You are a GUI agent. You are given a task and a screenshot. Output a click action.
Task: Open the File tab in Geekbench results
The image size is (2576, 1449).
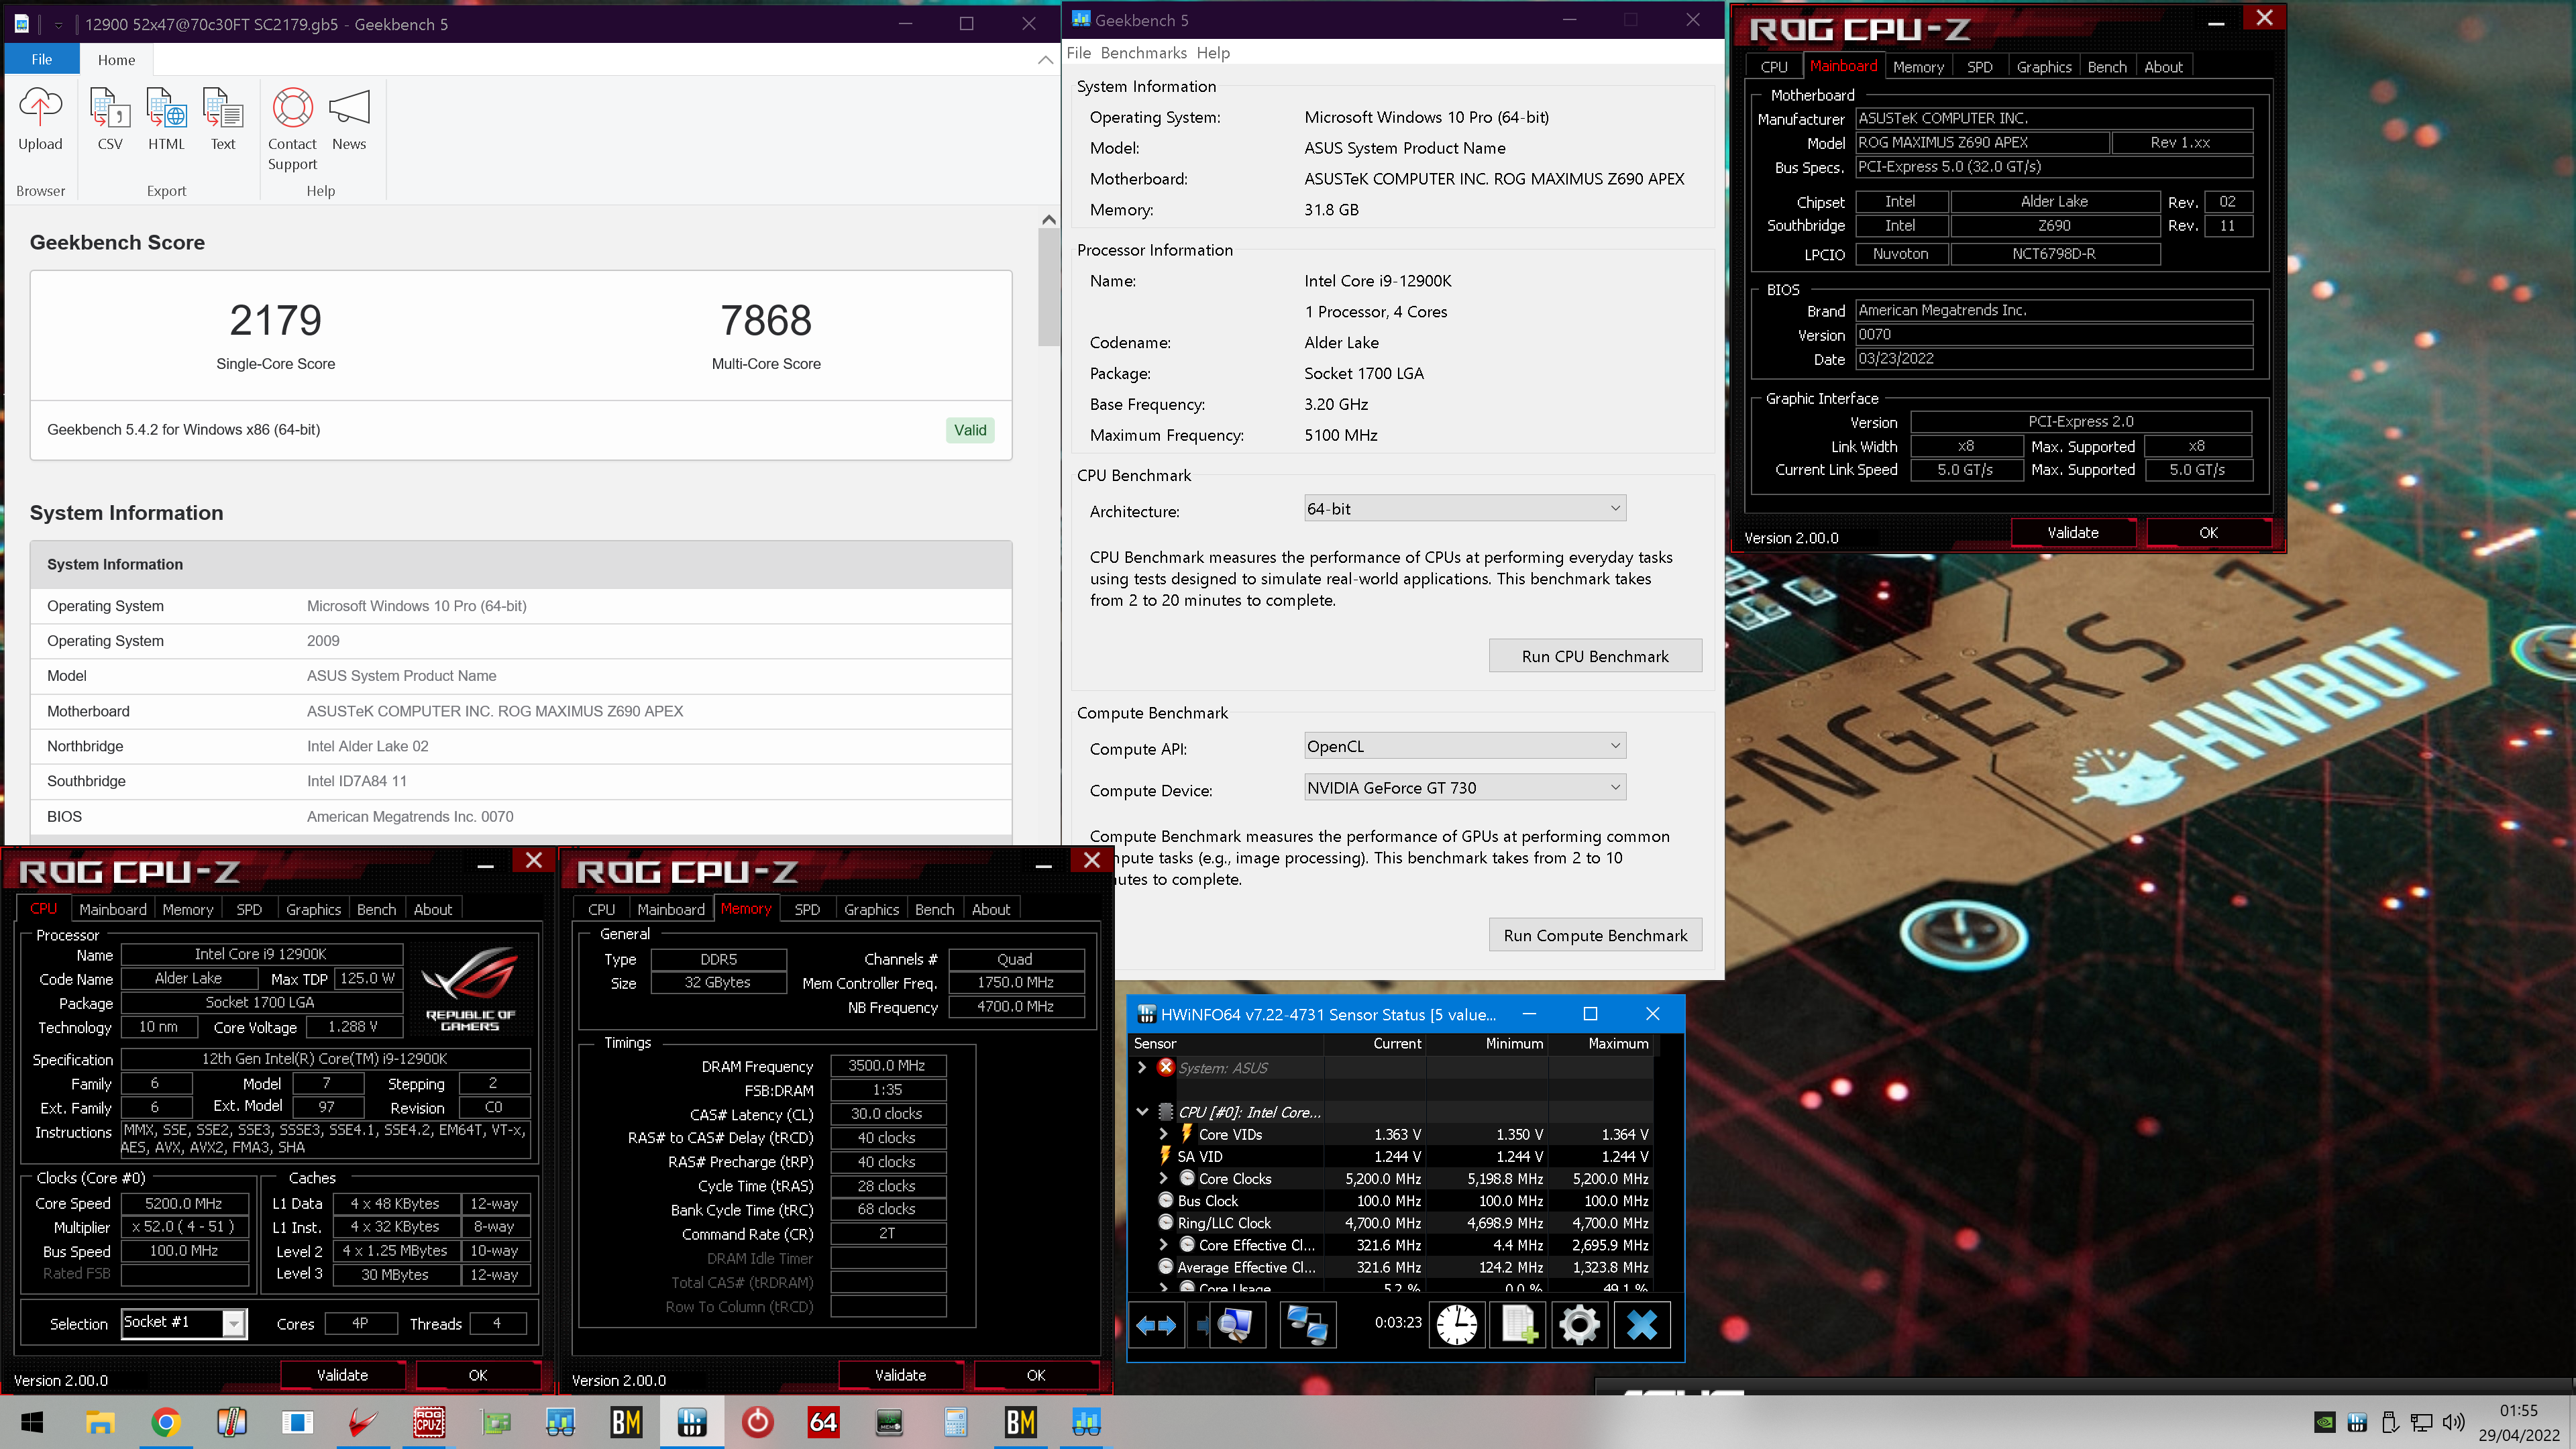coord(42,59)
